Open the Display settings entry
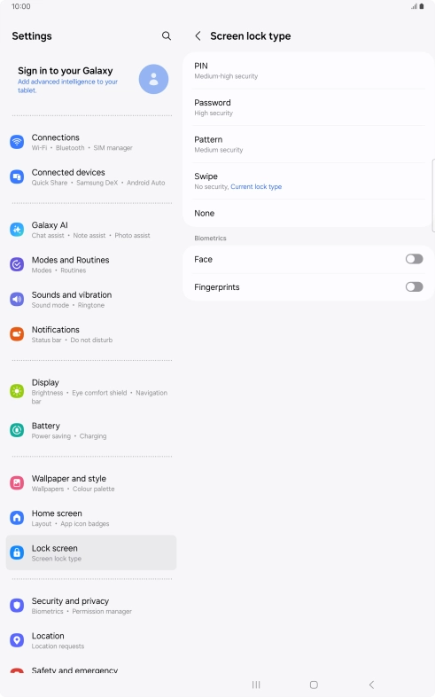This screenshot has width=435, height=697. (91, 391)
